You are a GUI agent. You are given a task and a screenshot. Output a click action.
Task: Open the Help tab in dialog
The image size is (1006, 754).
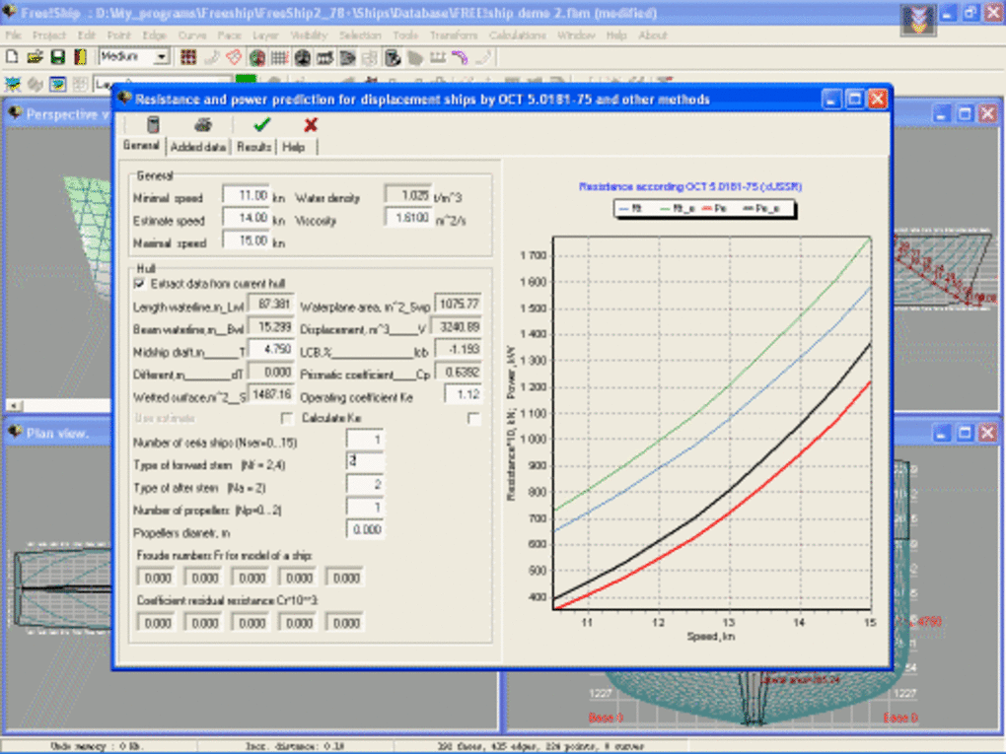(x=293, y=147)
